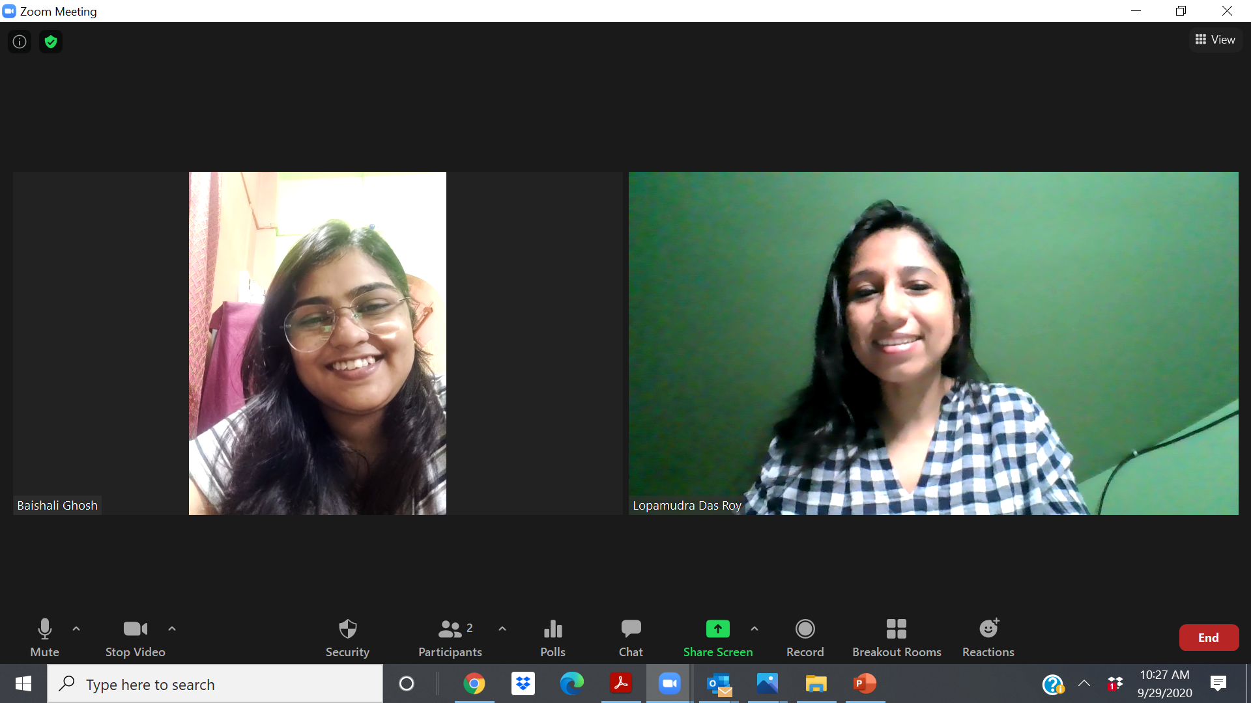The height and width of the screenshot is (703, 1251).
Task: End the meeting
Action: [1209, 637]
